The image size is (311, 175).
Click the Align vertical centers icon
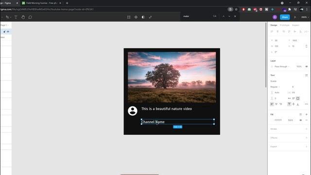[295, 32]
